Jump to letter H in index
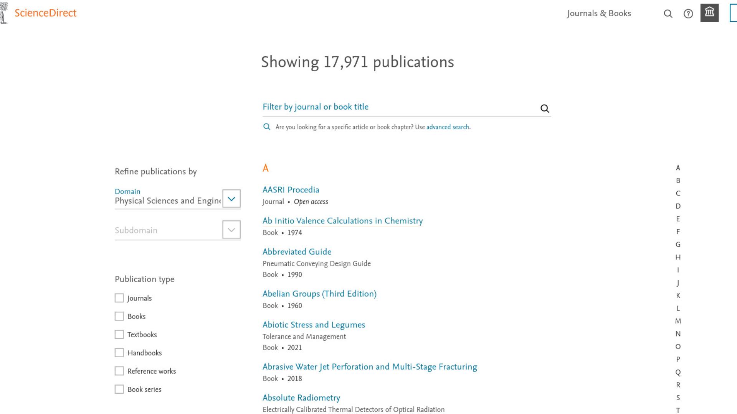The height and width of the screenshot is (414, 737). click(678, 257)
